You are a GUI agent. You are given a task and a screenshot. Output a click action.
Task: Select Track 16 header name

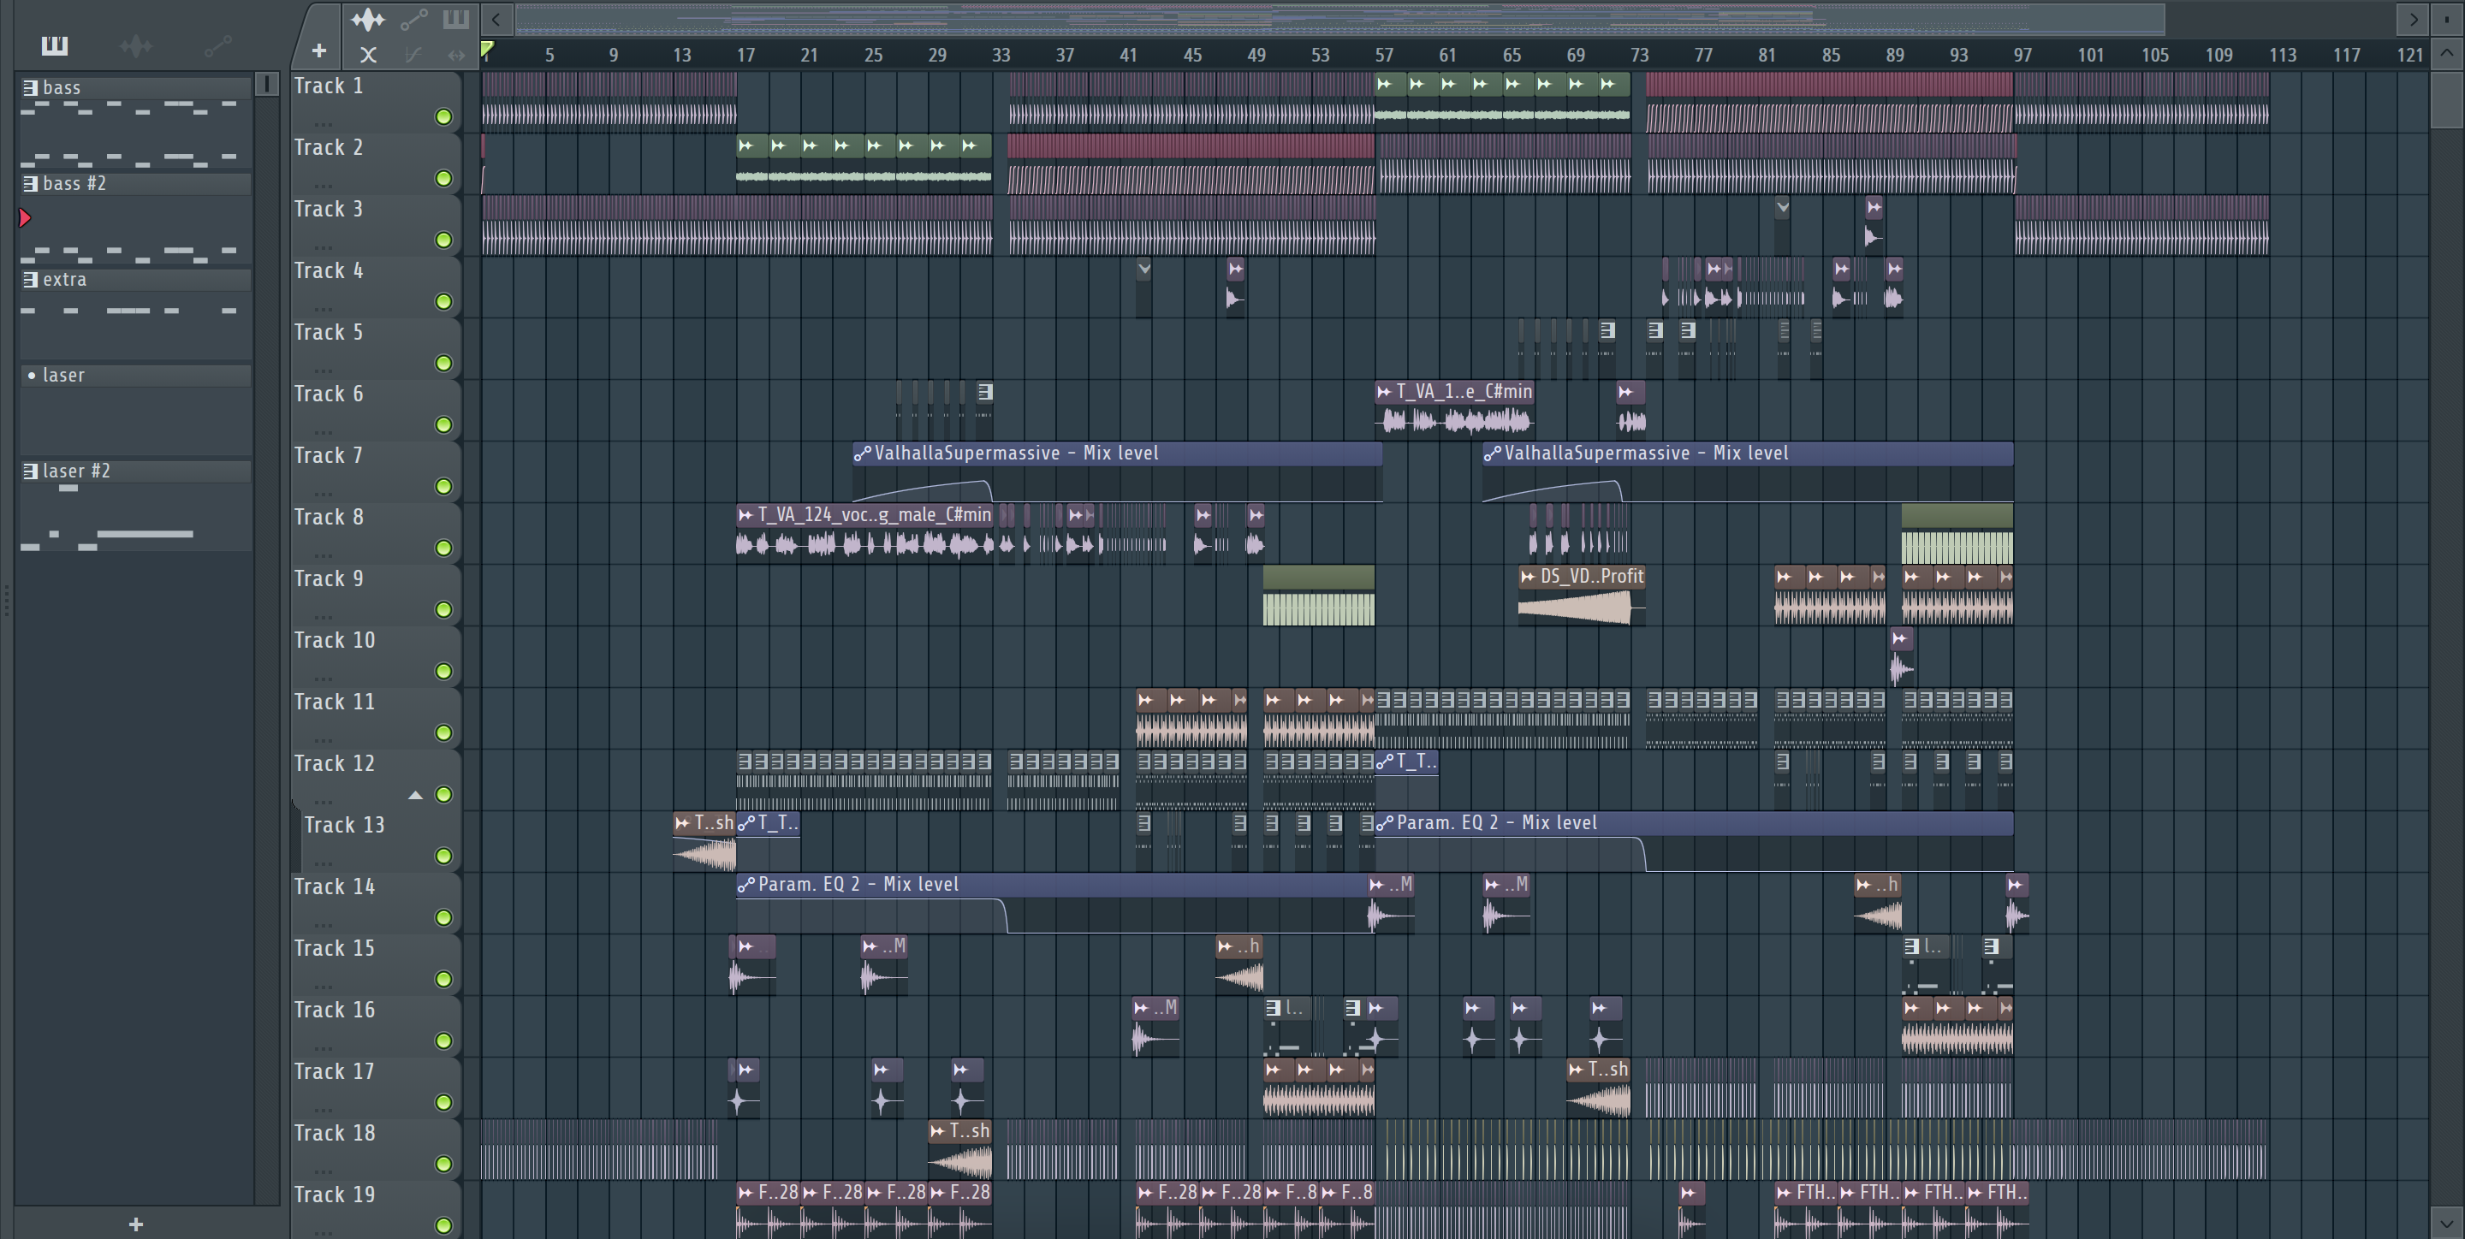tap(334, 1011)
